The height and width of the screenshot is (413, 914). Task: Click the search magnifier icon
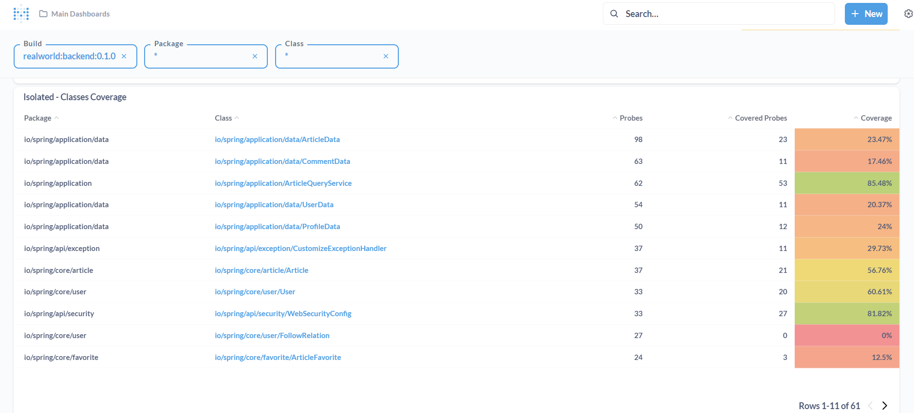[614, 14]
